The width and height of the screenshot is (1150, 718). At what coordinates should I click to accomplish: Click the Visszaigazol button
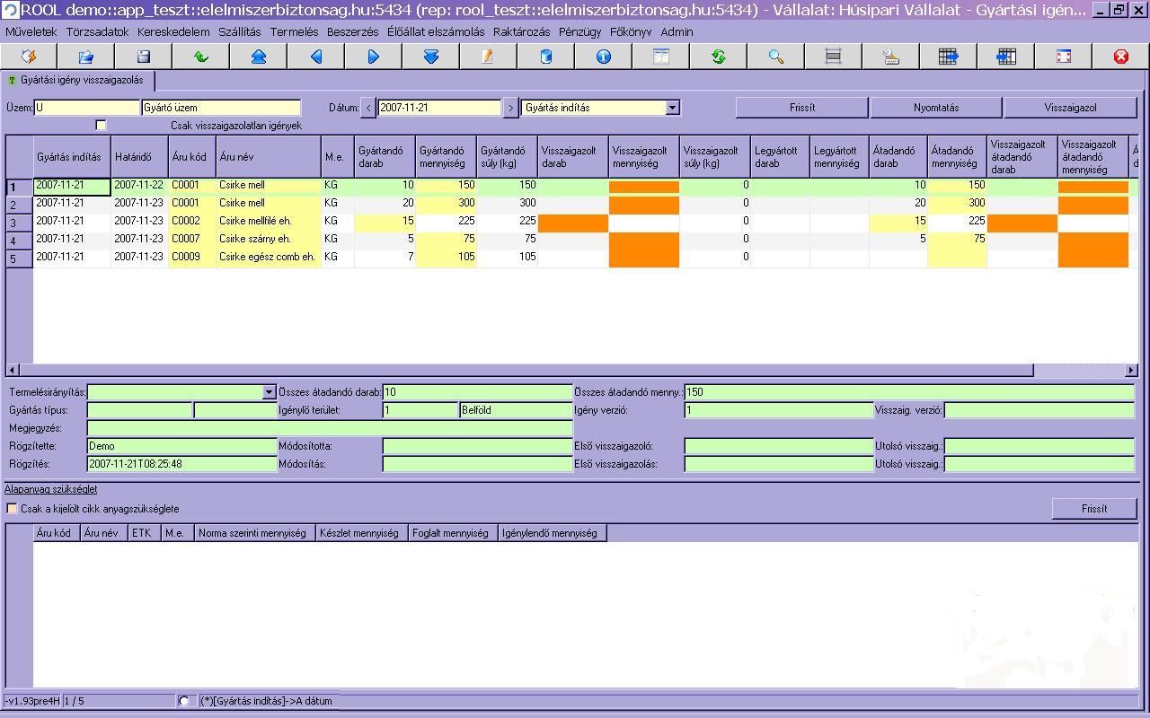[x=1070, y=108]
